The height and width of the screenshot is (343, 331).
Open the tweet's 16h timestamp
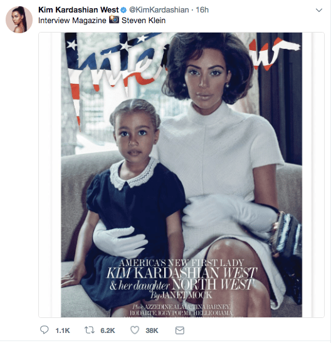202,10
